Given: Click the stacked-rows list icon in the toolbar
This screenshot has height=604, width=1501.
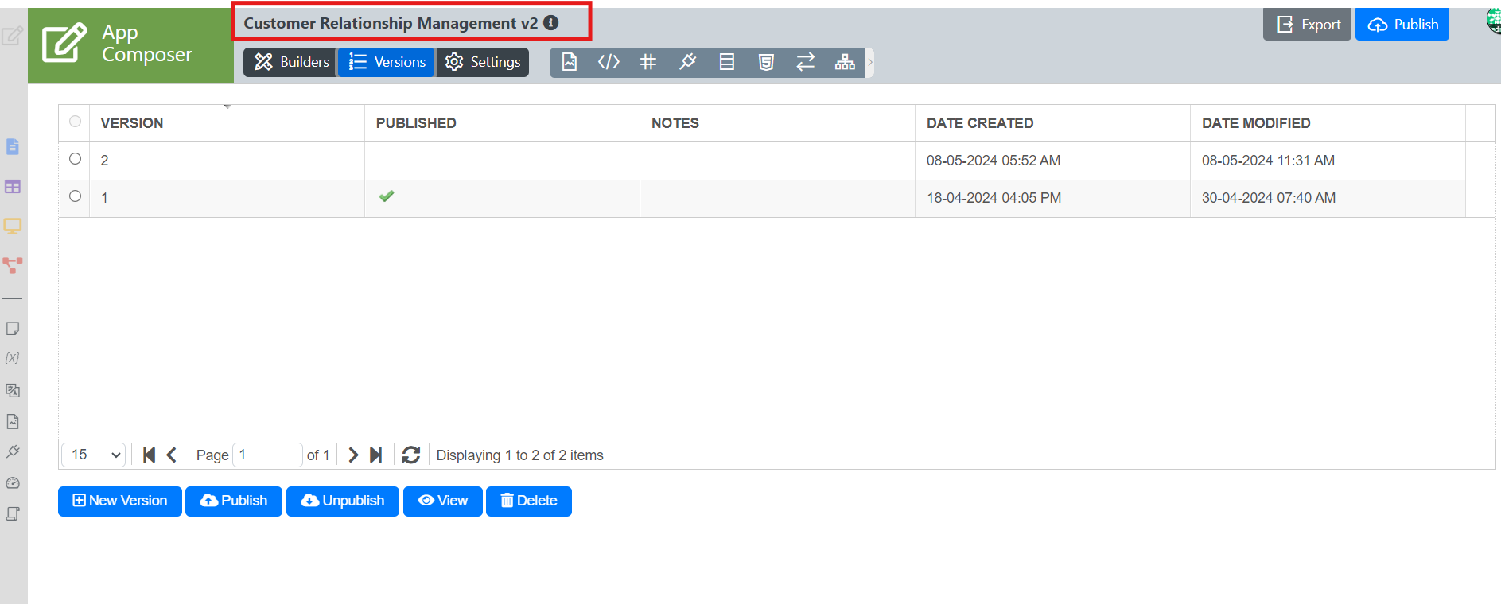Looking at the screenshot, I should [x=727, y=62].
